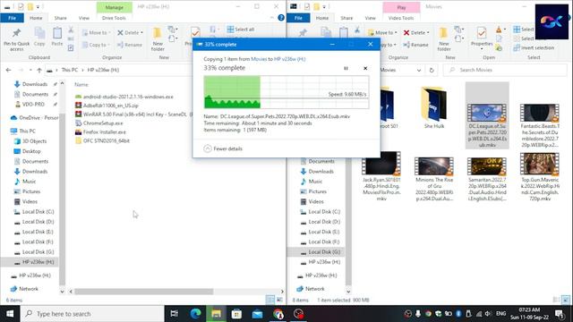
Task: Open address history dropdown in Movies window
Action: [419, 70]
